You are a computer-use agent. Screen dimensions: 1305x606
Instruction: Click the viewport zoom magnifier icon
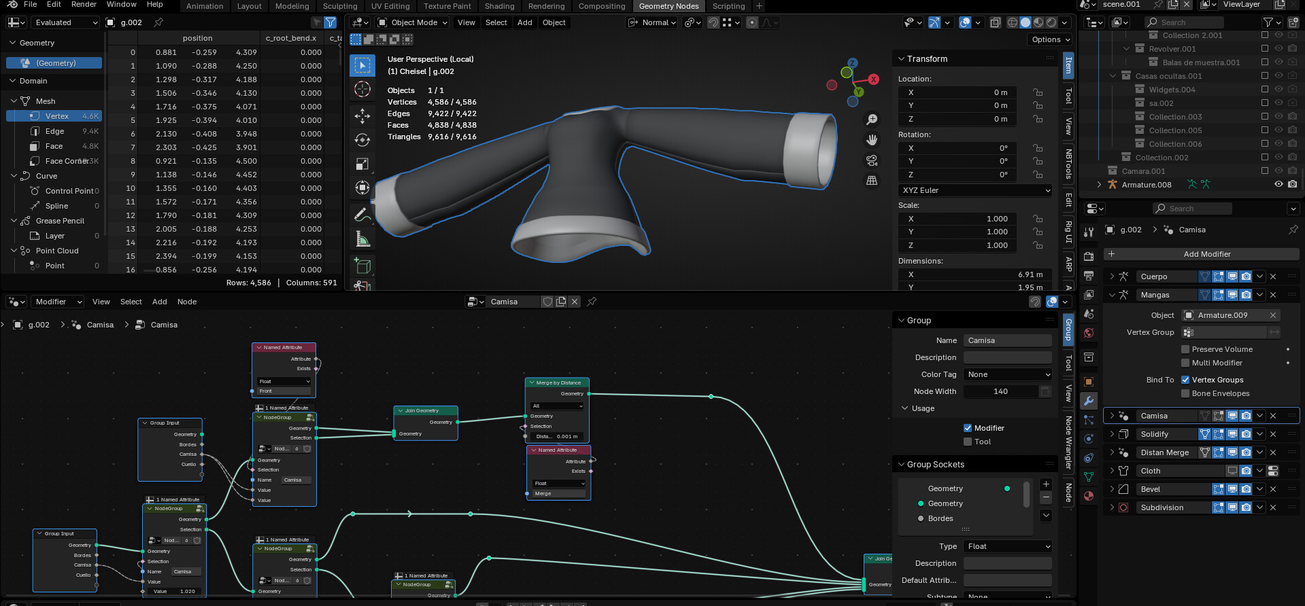coord(872,120)
